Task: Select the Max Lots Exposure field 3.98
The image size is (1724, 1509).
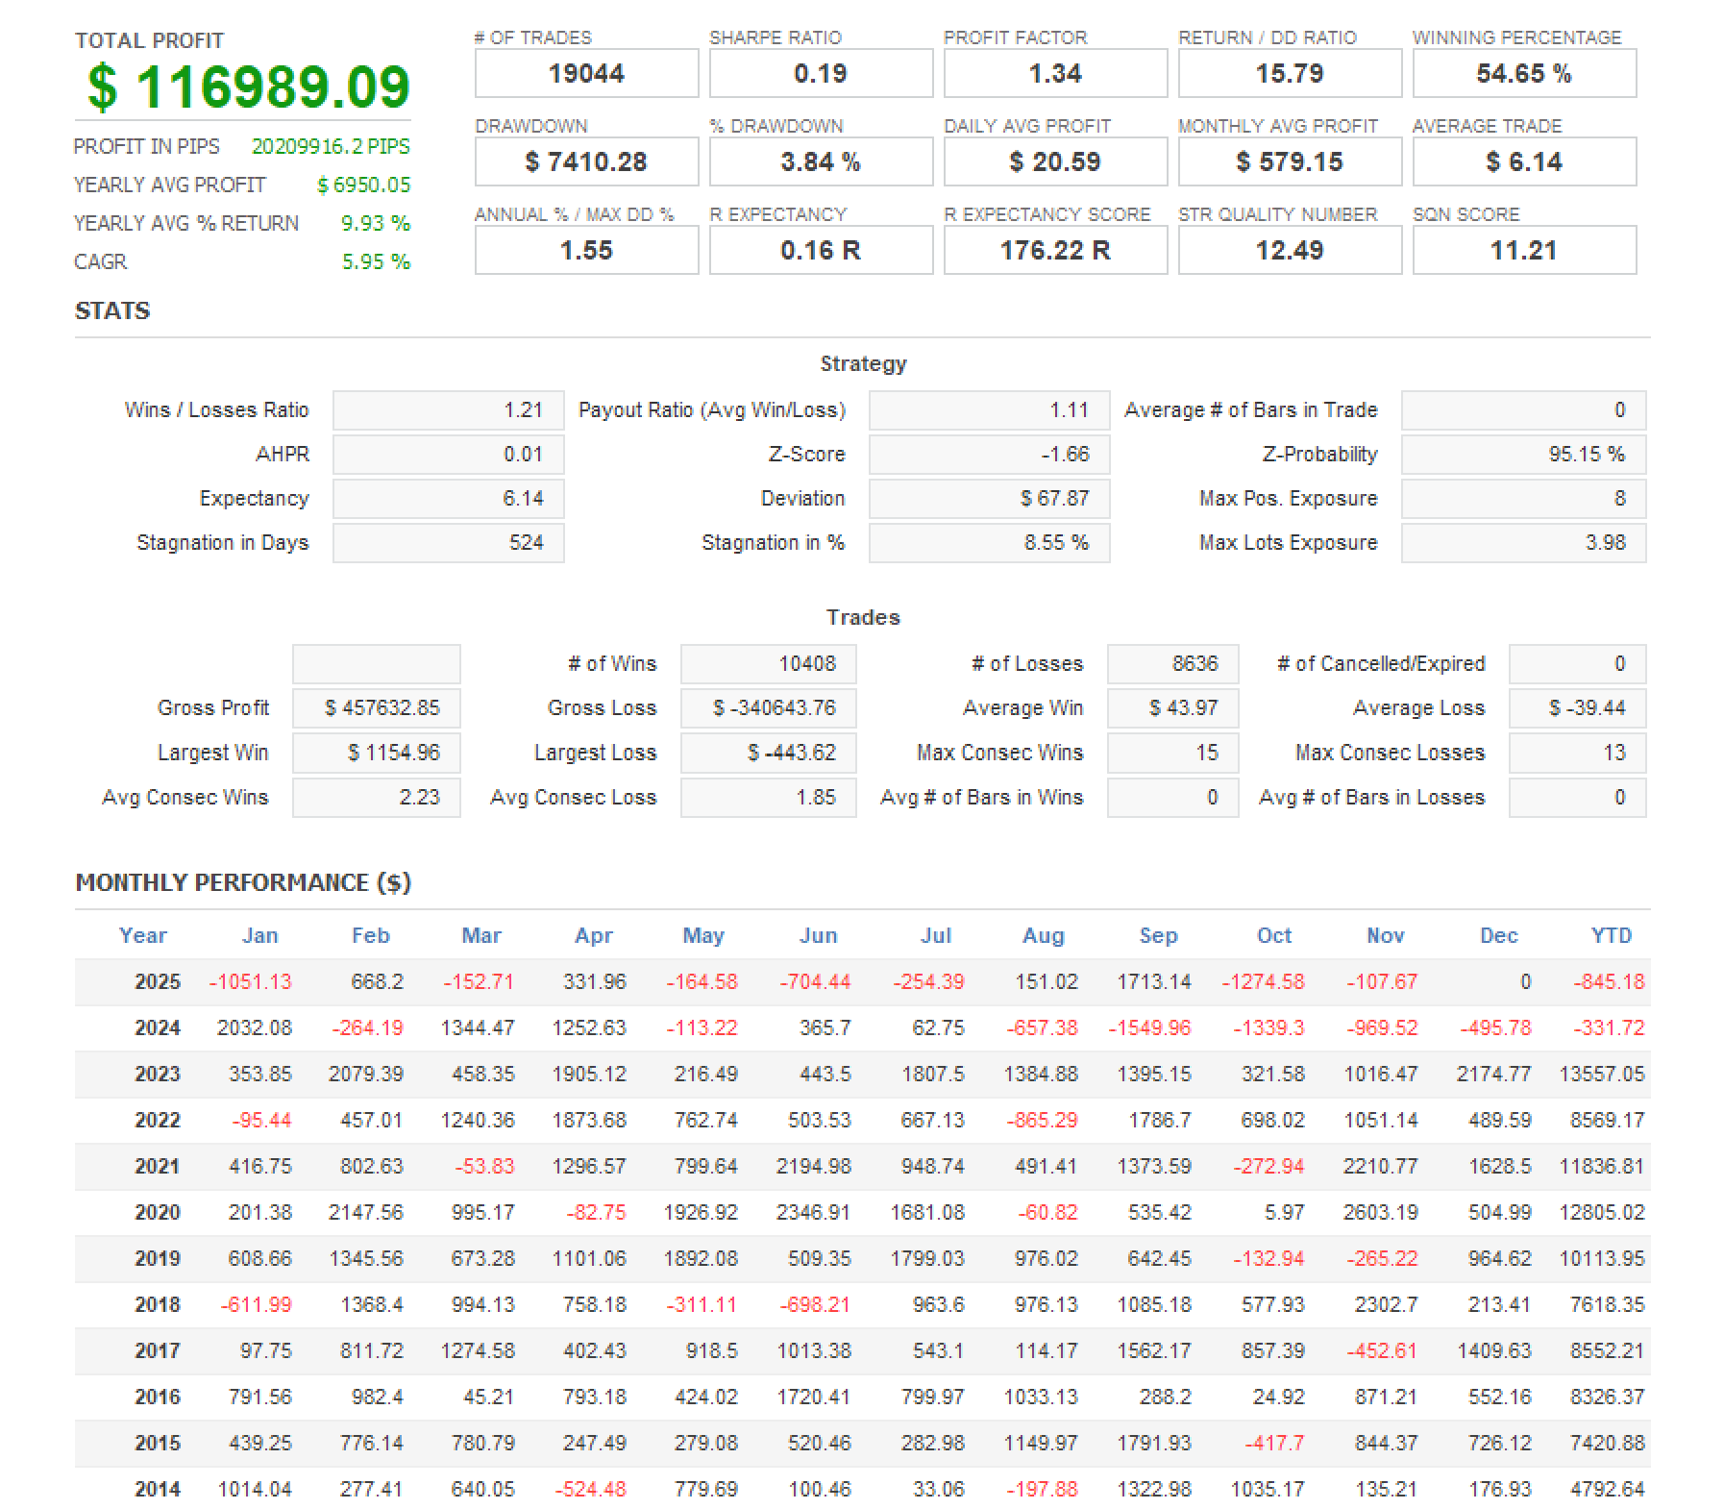Action: [x=1523, y=543]
